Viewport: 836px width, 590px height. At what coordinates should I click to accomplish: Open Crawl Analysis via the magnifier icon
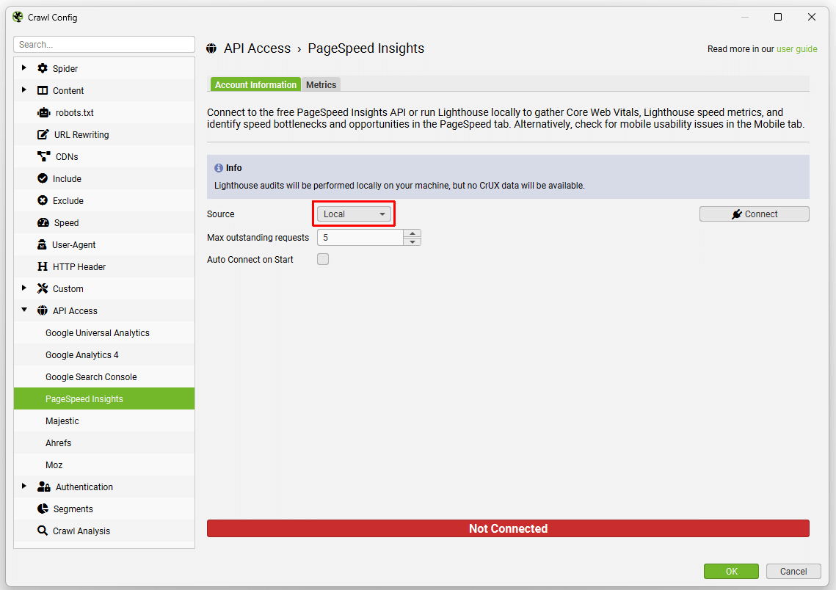tap(42, 530)
